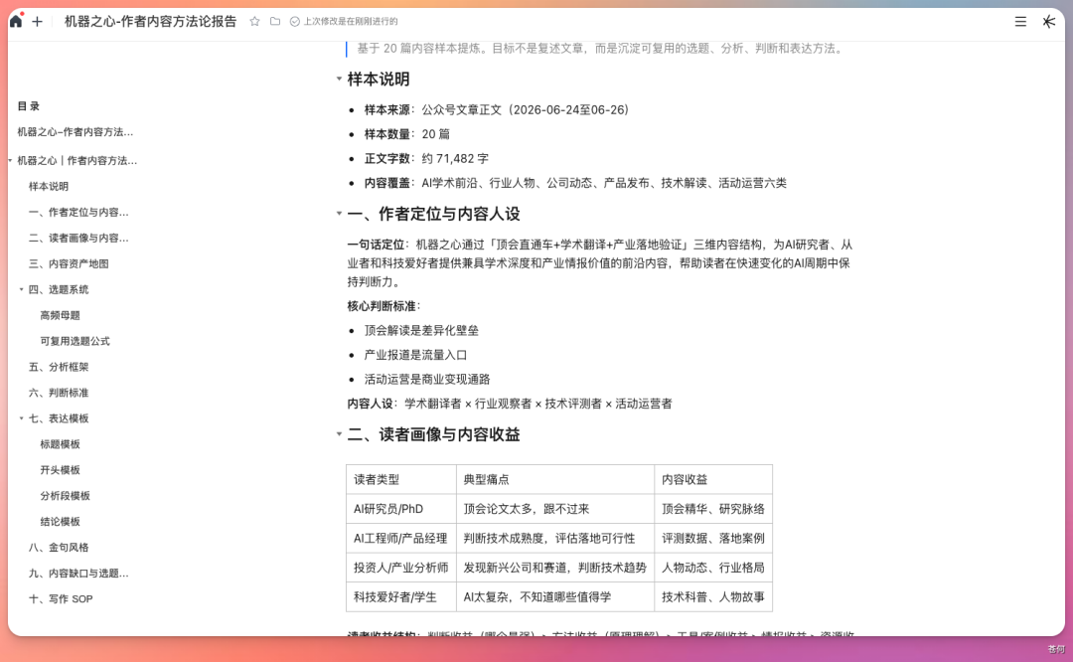This screenshot has width=1073, height=662.
Task: Star this document as favorite
Action: (254, 21)
